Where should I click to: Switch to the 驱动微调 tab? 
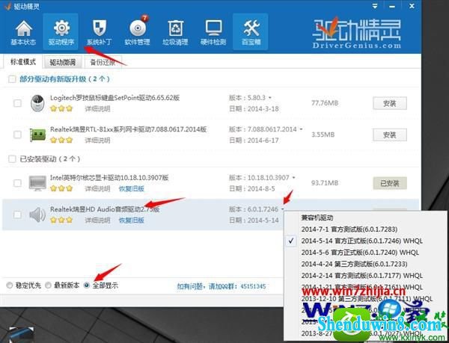pyautogui.click(x=62, y=62)
